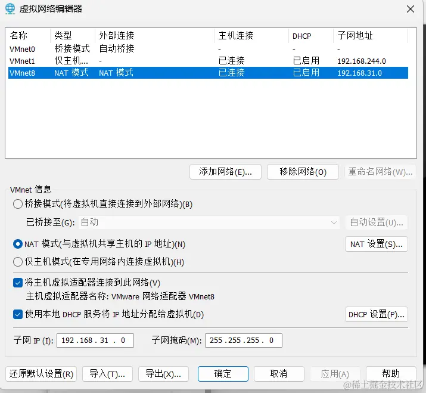Toggle 使用本地 DHCP 服务 checkbox

pyautogui.click(x=18, y=314)
